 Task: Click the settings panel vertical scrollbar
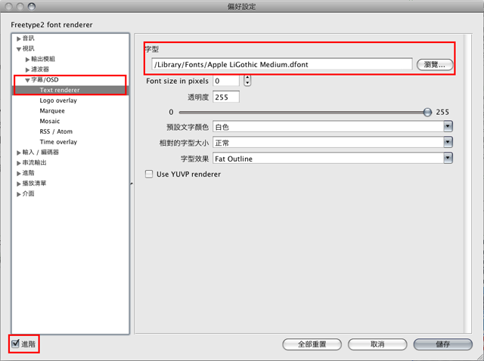click(467, 184)
